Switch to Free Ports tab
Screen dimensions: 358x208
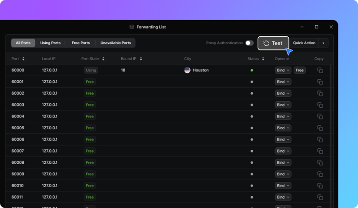(x=81, y=43)
